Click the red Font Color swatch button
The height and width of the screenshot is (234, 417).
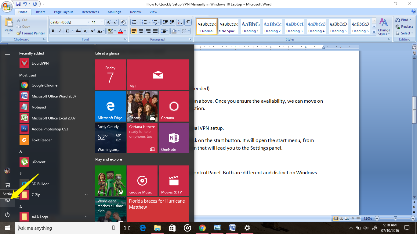click(x=120, y=31)
